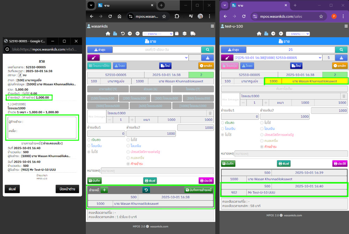Click the teal search button in wasankds window
Image resolution: width=349 pixels, height=234 pixels.
208,50
